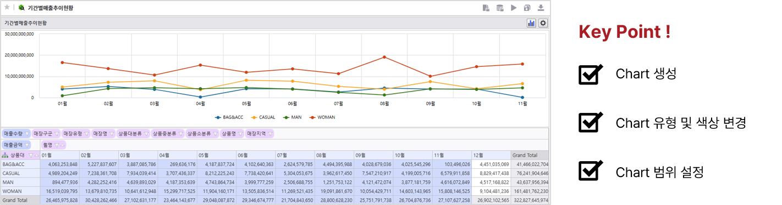Click the Chart 생성 checkbox in Key Point
The height and width of the screenshot is (205, 782).
tap(591, 74)
